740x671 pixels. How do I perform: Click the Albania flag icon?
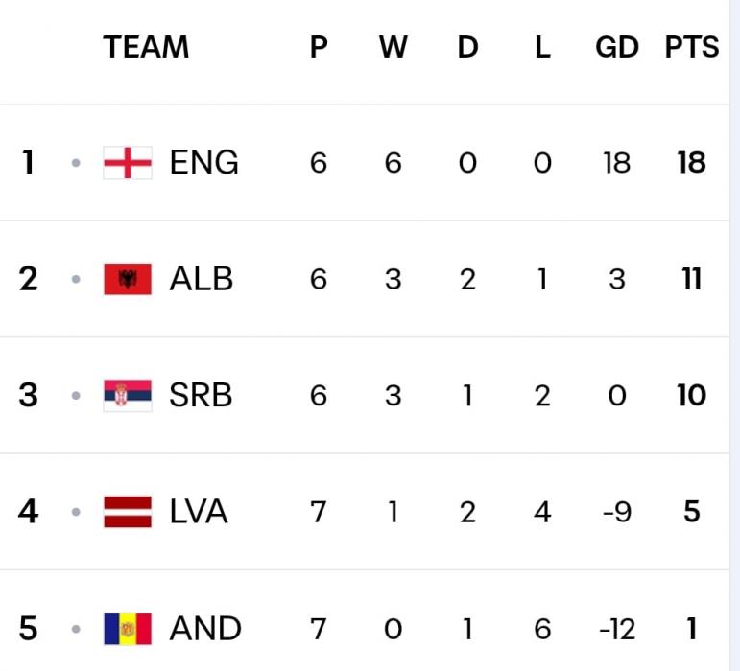[x=128, y=279]
